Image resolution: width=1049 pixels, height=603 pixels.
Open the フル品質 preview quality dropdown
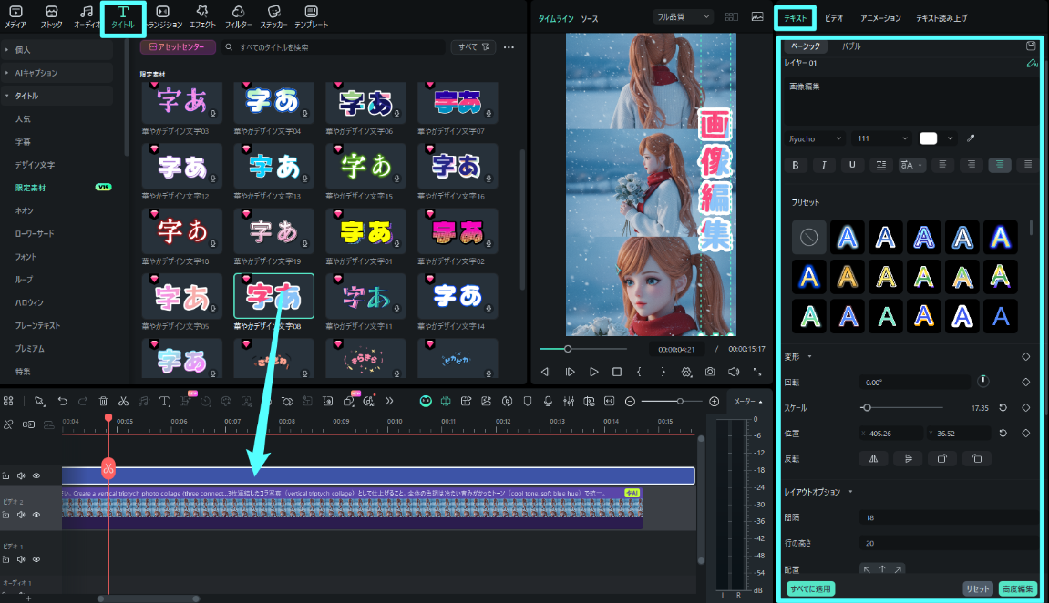pos(684,16)
